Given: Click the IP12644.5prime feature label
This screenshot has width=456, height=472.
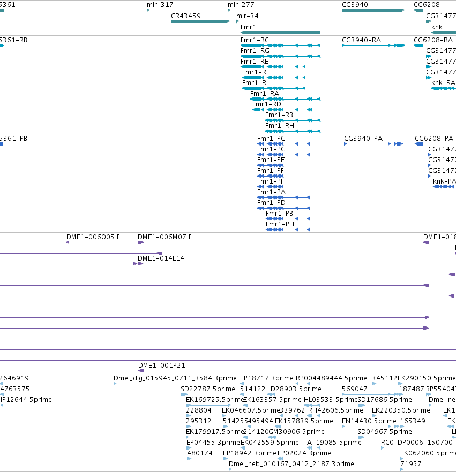Looking at the screenshot, I should pyautogui.click(x=26, y=399).
